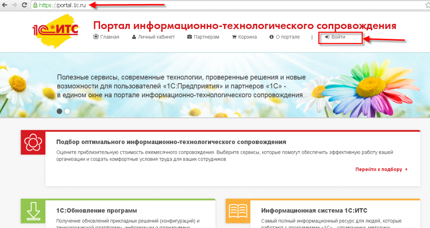Viewport: 430px width, 228px height.
Task: Open the Главная menu item
Action: coord(106,37)
